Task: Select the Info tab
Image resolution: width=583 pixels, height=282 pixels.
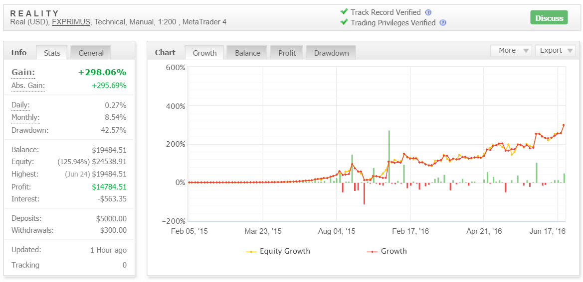Action: click(x=19, y=52)
